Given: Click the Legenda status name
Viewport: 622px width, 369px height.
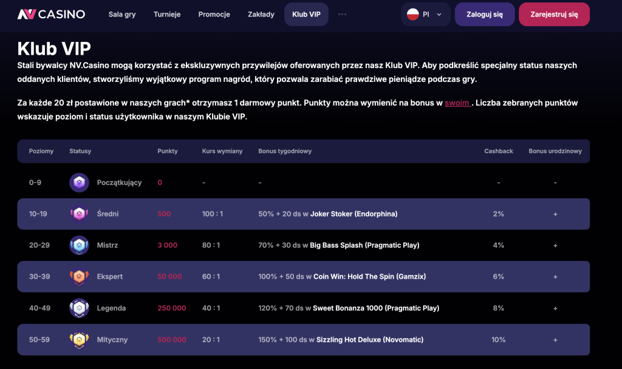Looking at the screenshot, I should click(x=112, y=308).
